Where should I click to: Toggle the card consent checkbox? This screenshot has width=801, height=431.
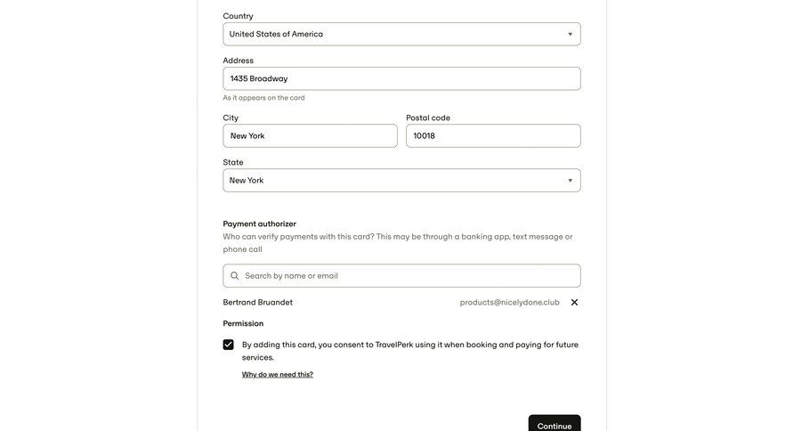pyautogui.click(x=229, y=345)
